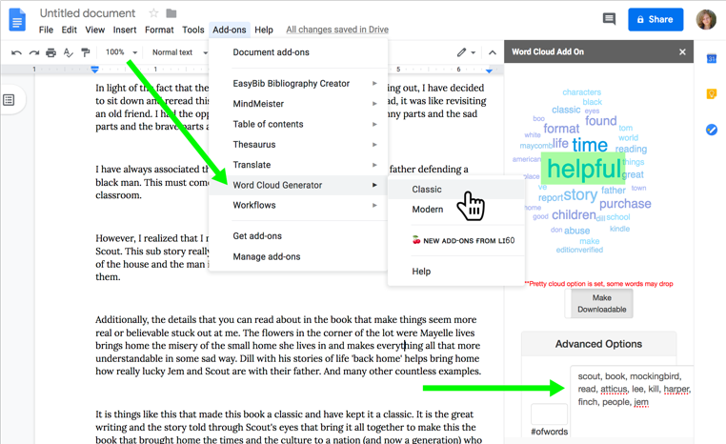Click the Untitled document title
The width and height of the screenshot is (726, 444).
[x=88, y=13]
